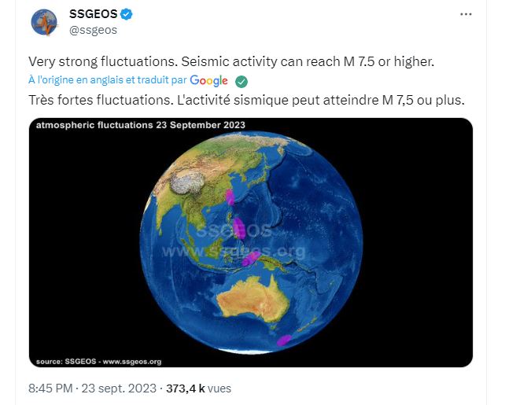
Task: Open the 8:45 PM timestamp link
Action: point(51,388)
